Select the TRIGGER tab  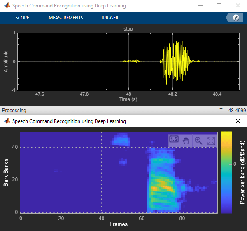click(110, 18)
